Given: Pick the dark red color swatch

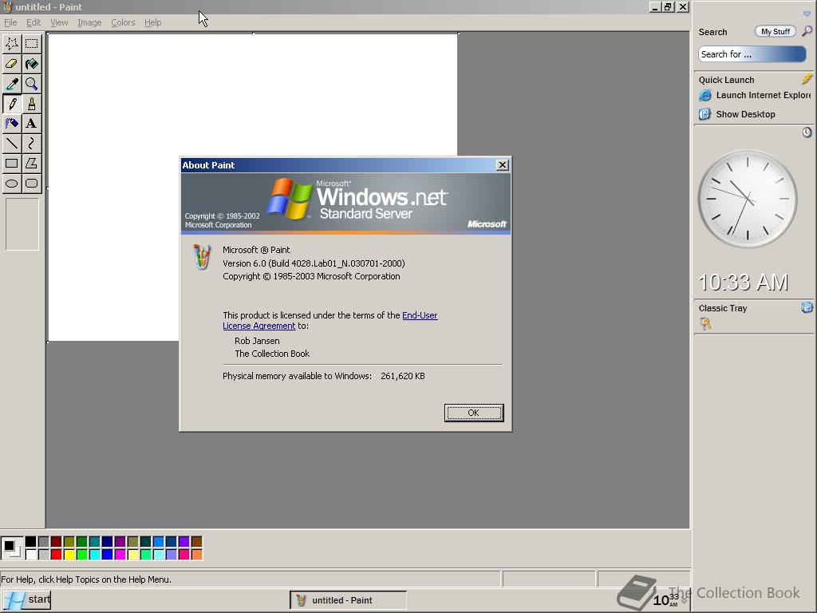Looking at the screenshot, I should (57, 542).
